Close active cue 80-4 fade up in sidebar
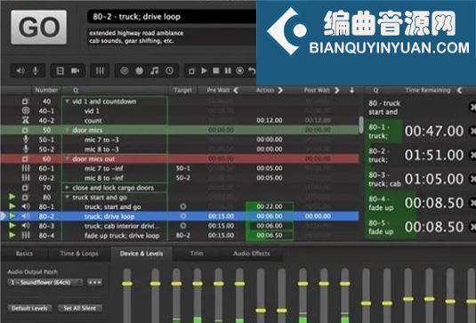Image resolution: width=476 pixels, height=323 pixels. point(472,203)
